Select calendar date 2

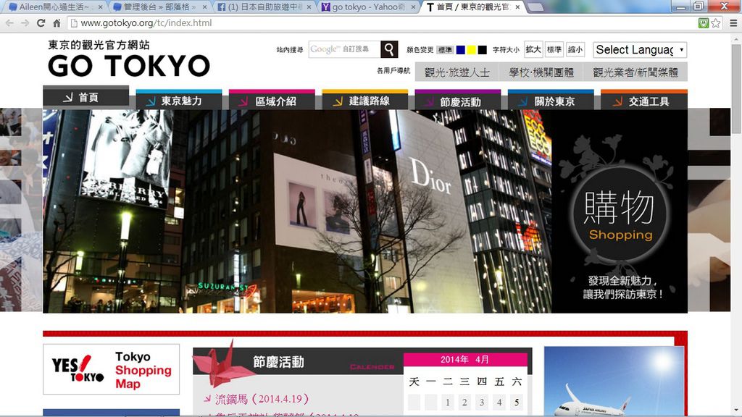[x=464, y=403]
